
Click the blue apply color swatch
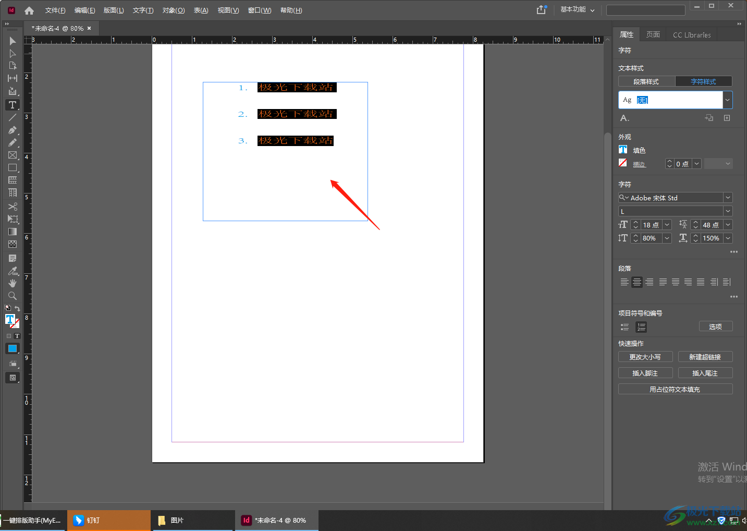coord(13,349)
